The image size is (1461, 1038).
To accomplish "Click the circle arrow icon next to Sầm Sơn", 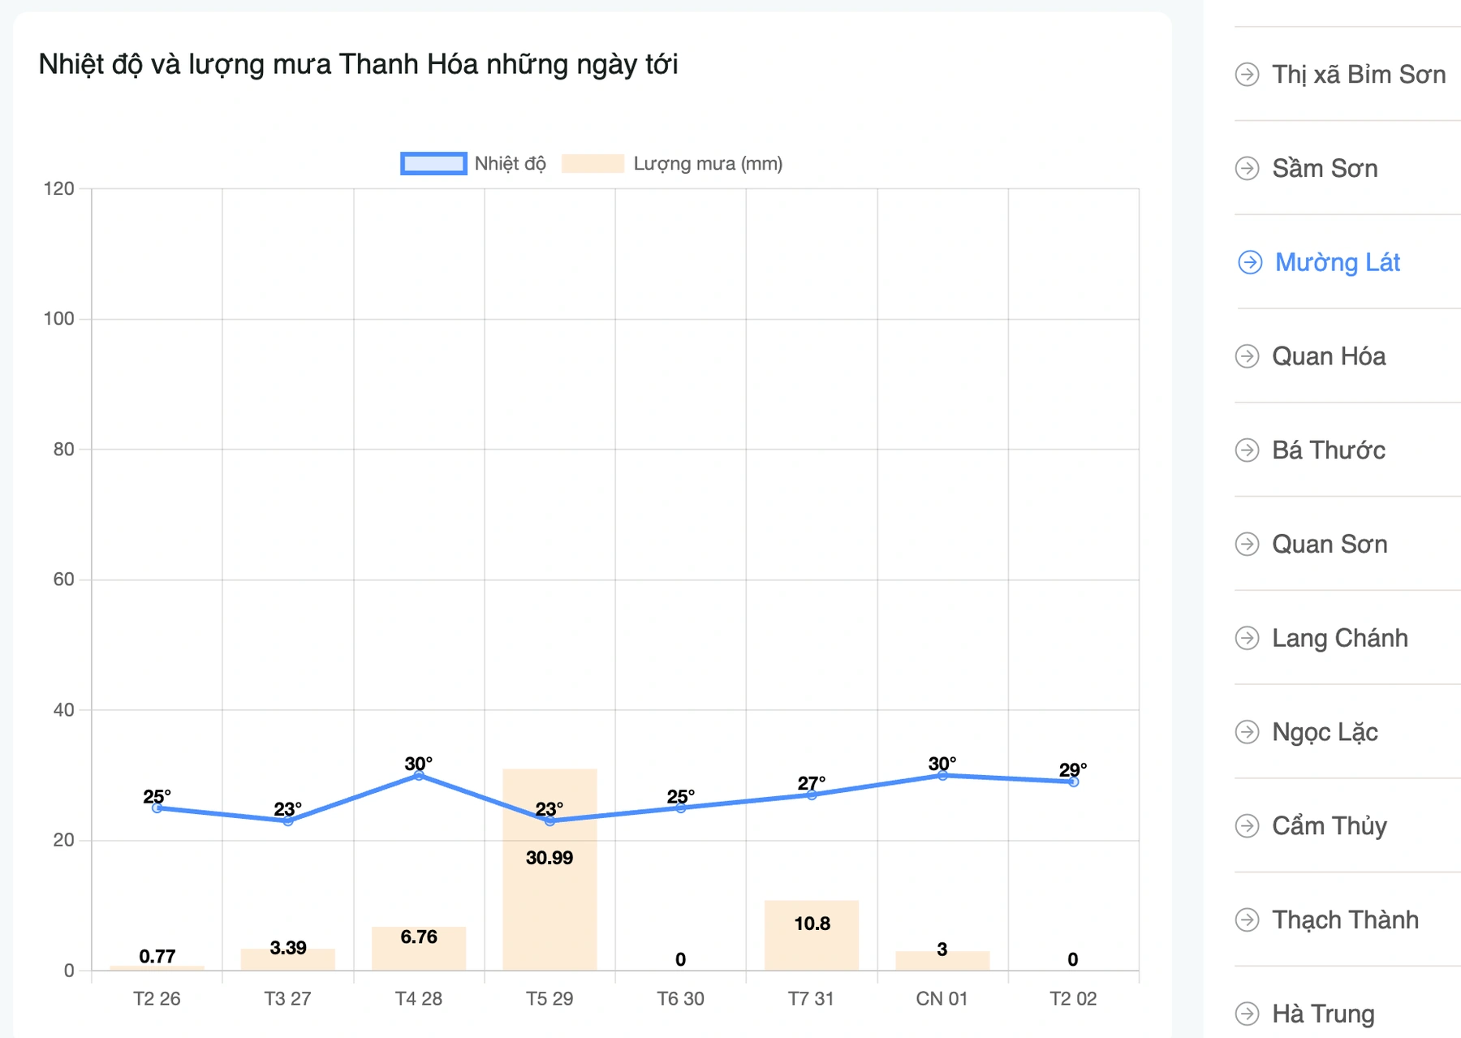I will tap(1247, 168).
